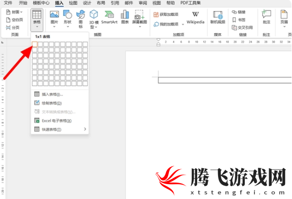Open Wikipedia add-in
292x199 pixels.
coord(195,18)
